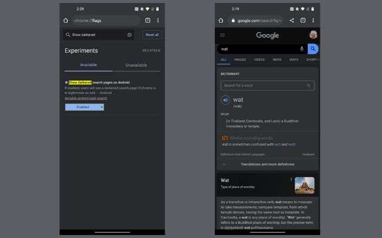Switch to the Unavailable tab
382x238 pixels.
(x=136, y=65)
